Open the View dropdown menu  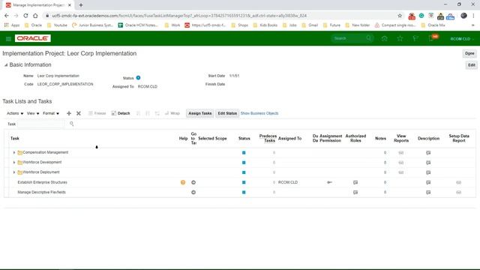point(33,113)
